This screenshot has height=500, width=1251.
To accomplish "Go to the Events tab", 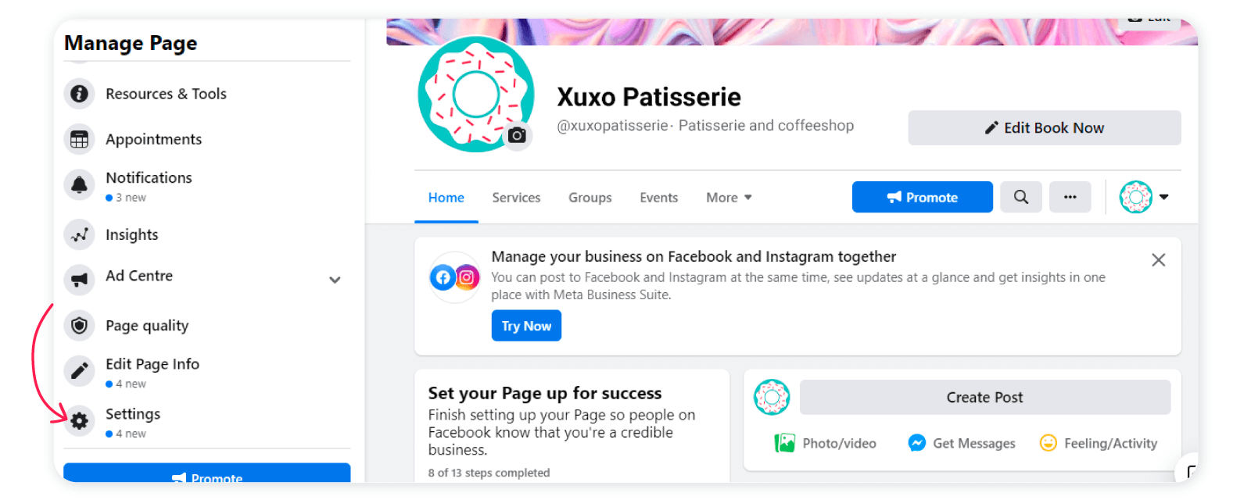I will coord(658,197).
